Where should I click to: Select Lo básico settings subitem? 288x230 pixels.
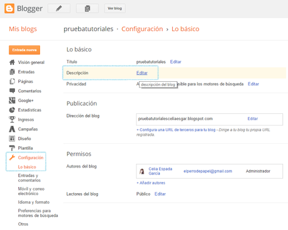(x=27, y=167)
